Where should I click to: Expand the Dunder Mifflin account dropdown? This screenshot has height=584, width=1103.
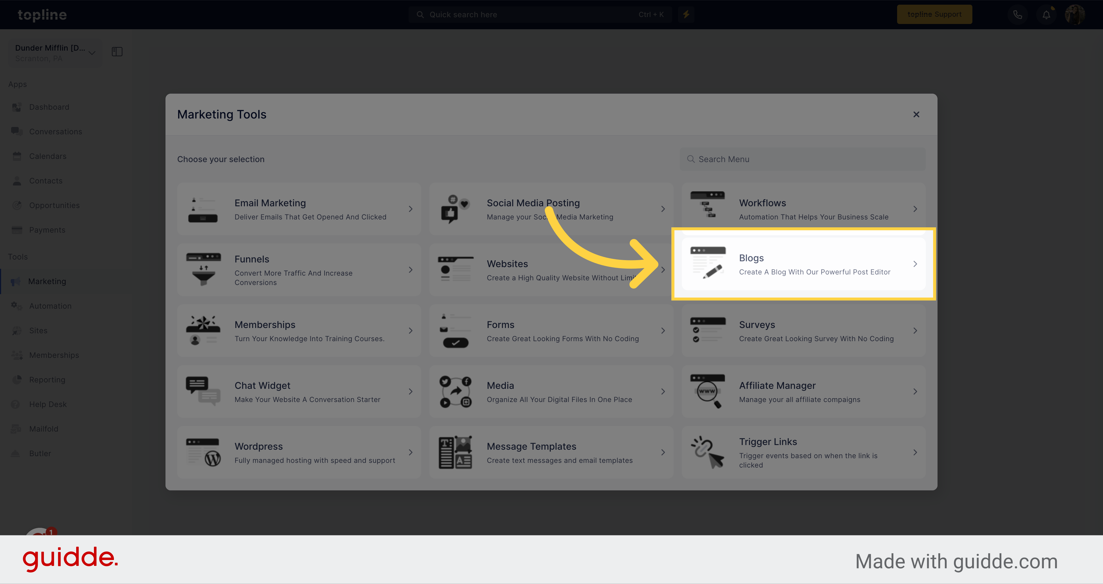55,53
